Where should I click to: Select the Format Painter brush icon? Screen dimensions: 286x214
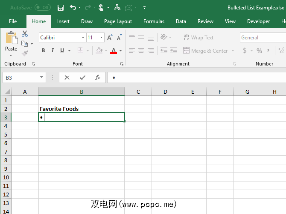[x=25, y=53]
